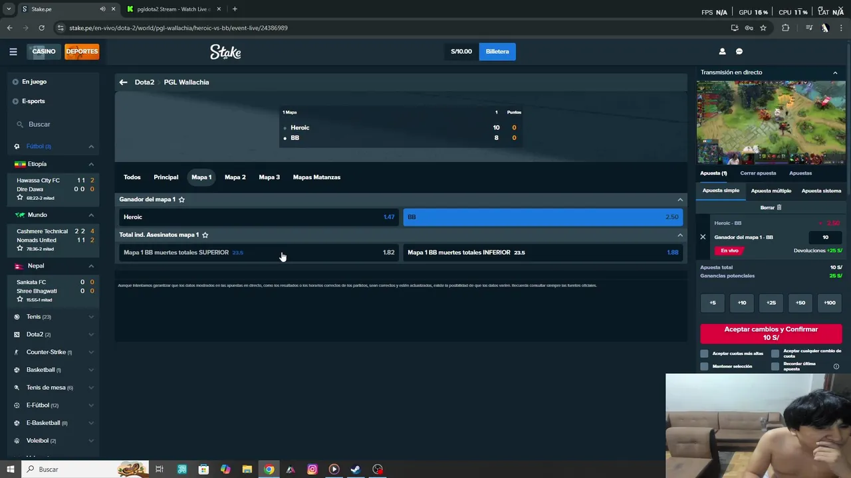The height and width of the screenshot is (478, 851).
Task: Favorite the Hawassa City FC match
Action: (x=20, y=198)
